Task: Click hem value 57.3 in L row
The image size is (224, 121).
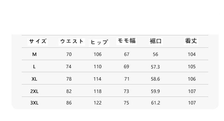Action: (x=155, y=67)
